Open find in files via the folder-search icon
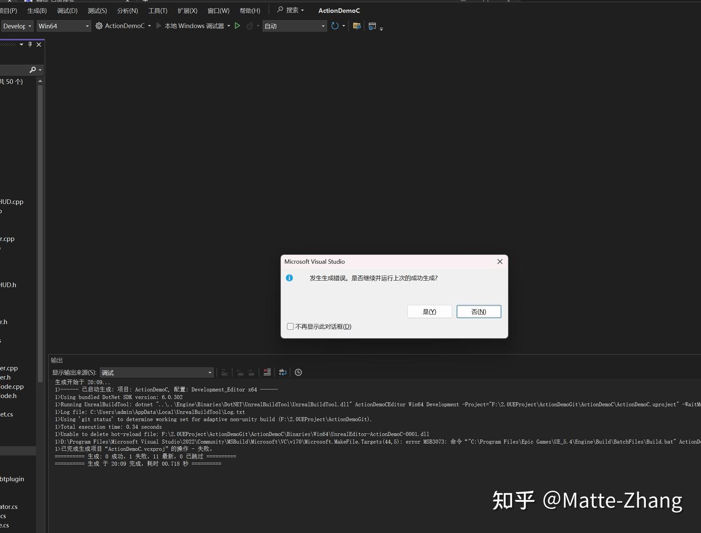The width and height of the screenshot is (701, 533). click(356, 26)
